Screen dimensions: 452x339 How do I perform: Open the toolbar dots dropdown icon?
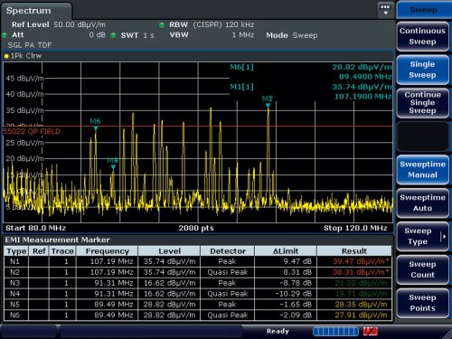(385, 10)
